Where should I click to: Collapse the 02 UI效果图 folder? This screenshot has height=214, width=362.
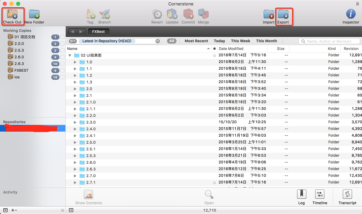click(70, 55)
